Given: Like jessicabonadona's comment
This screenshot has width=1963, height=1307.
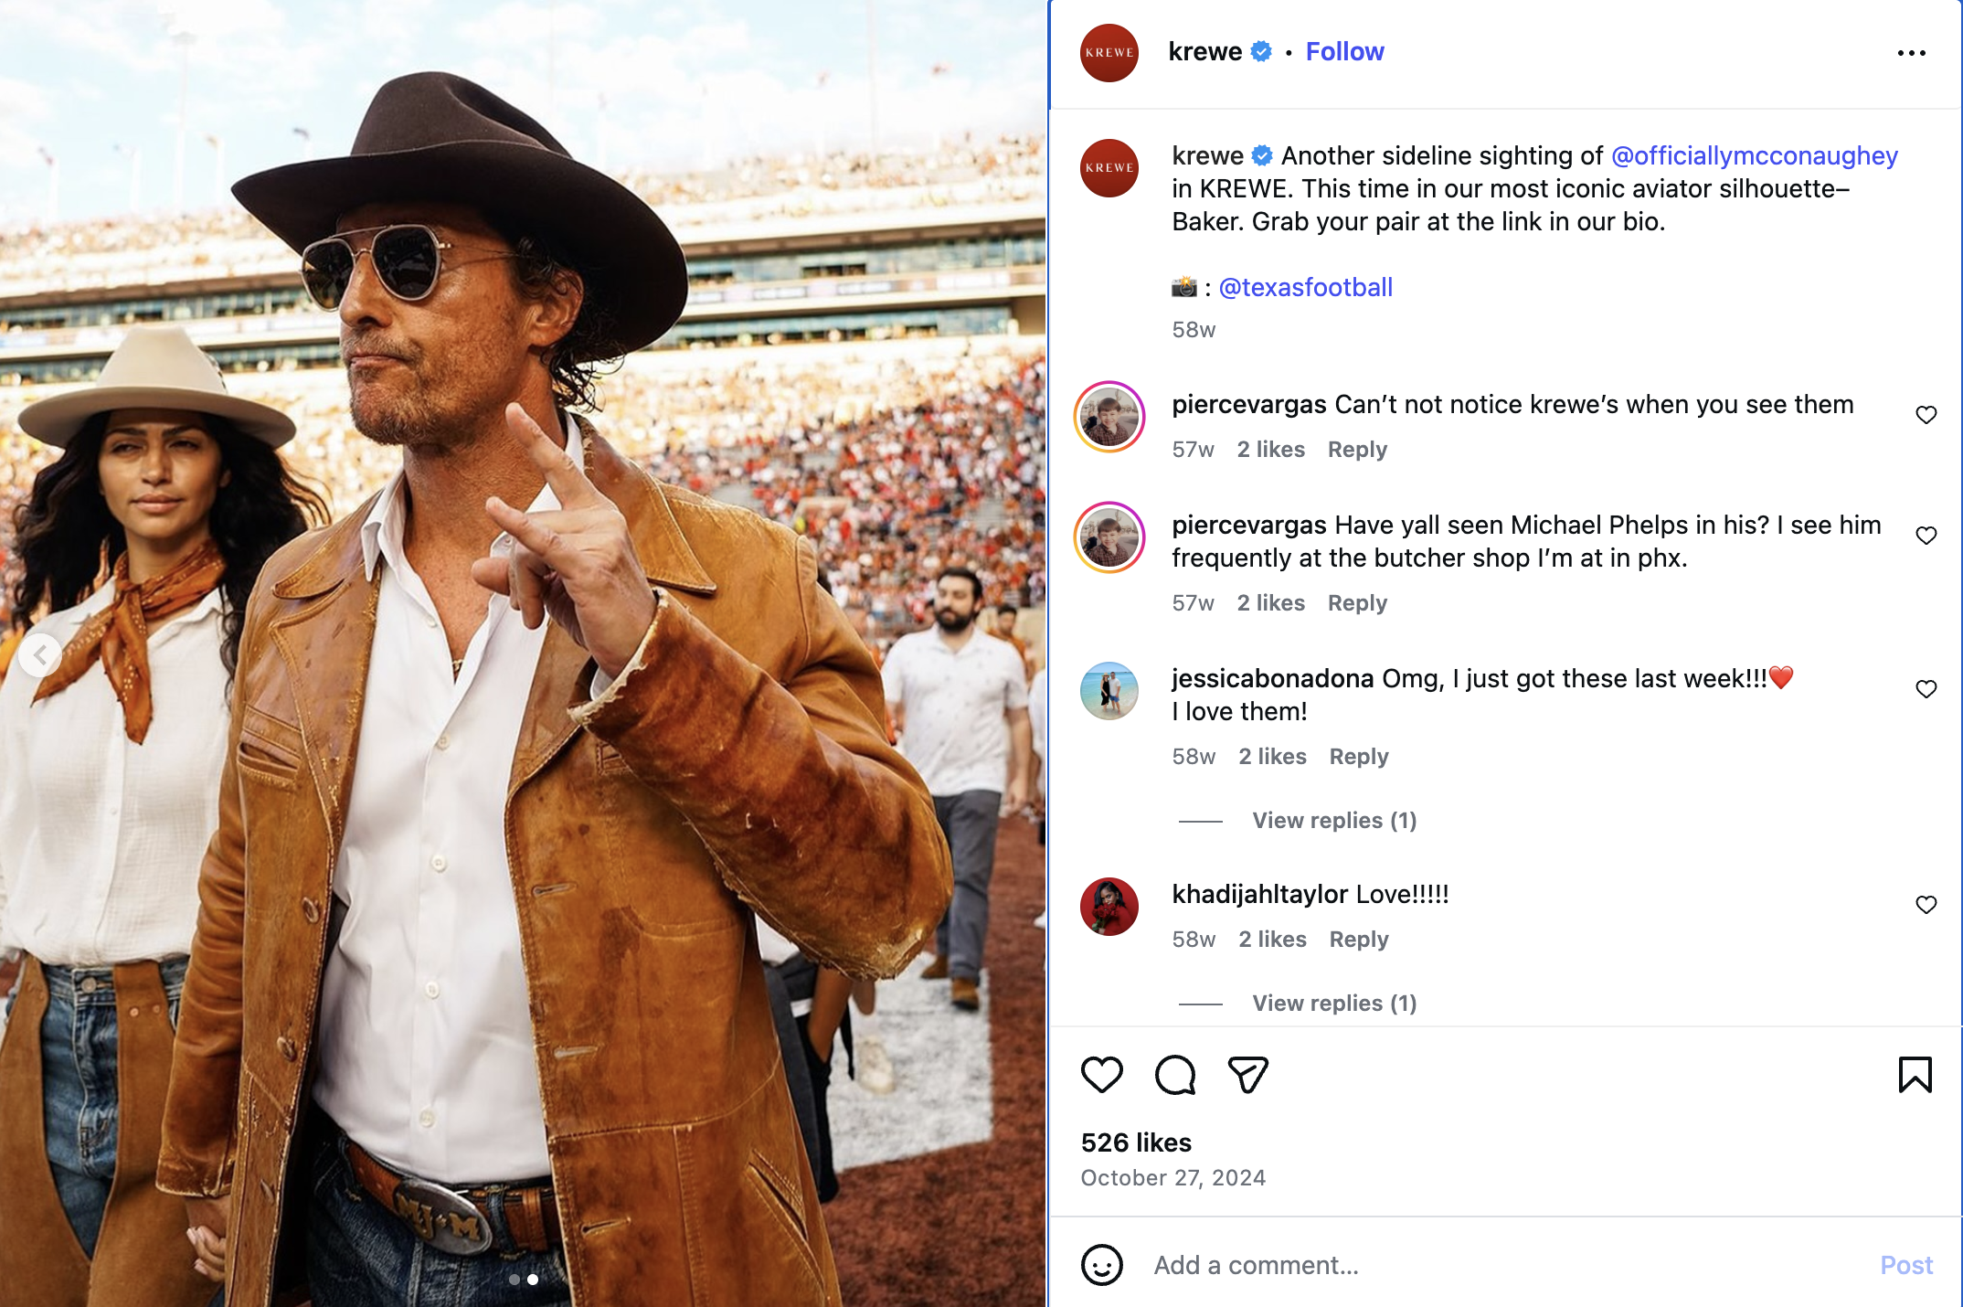Looking at the screenshot, I should [1926, 689].
